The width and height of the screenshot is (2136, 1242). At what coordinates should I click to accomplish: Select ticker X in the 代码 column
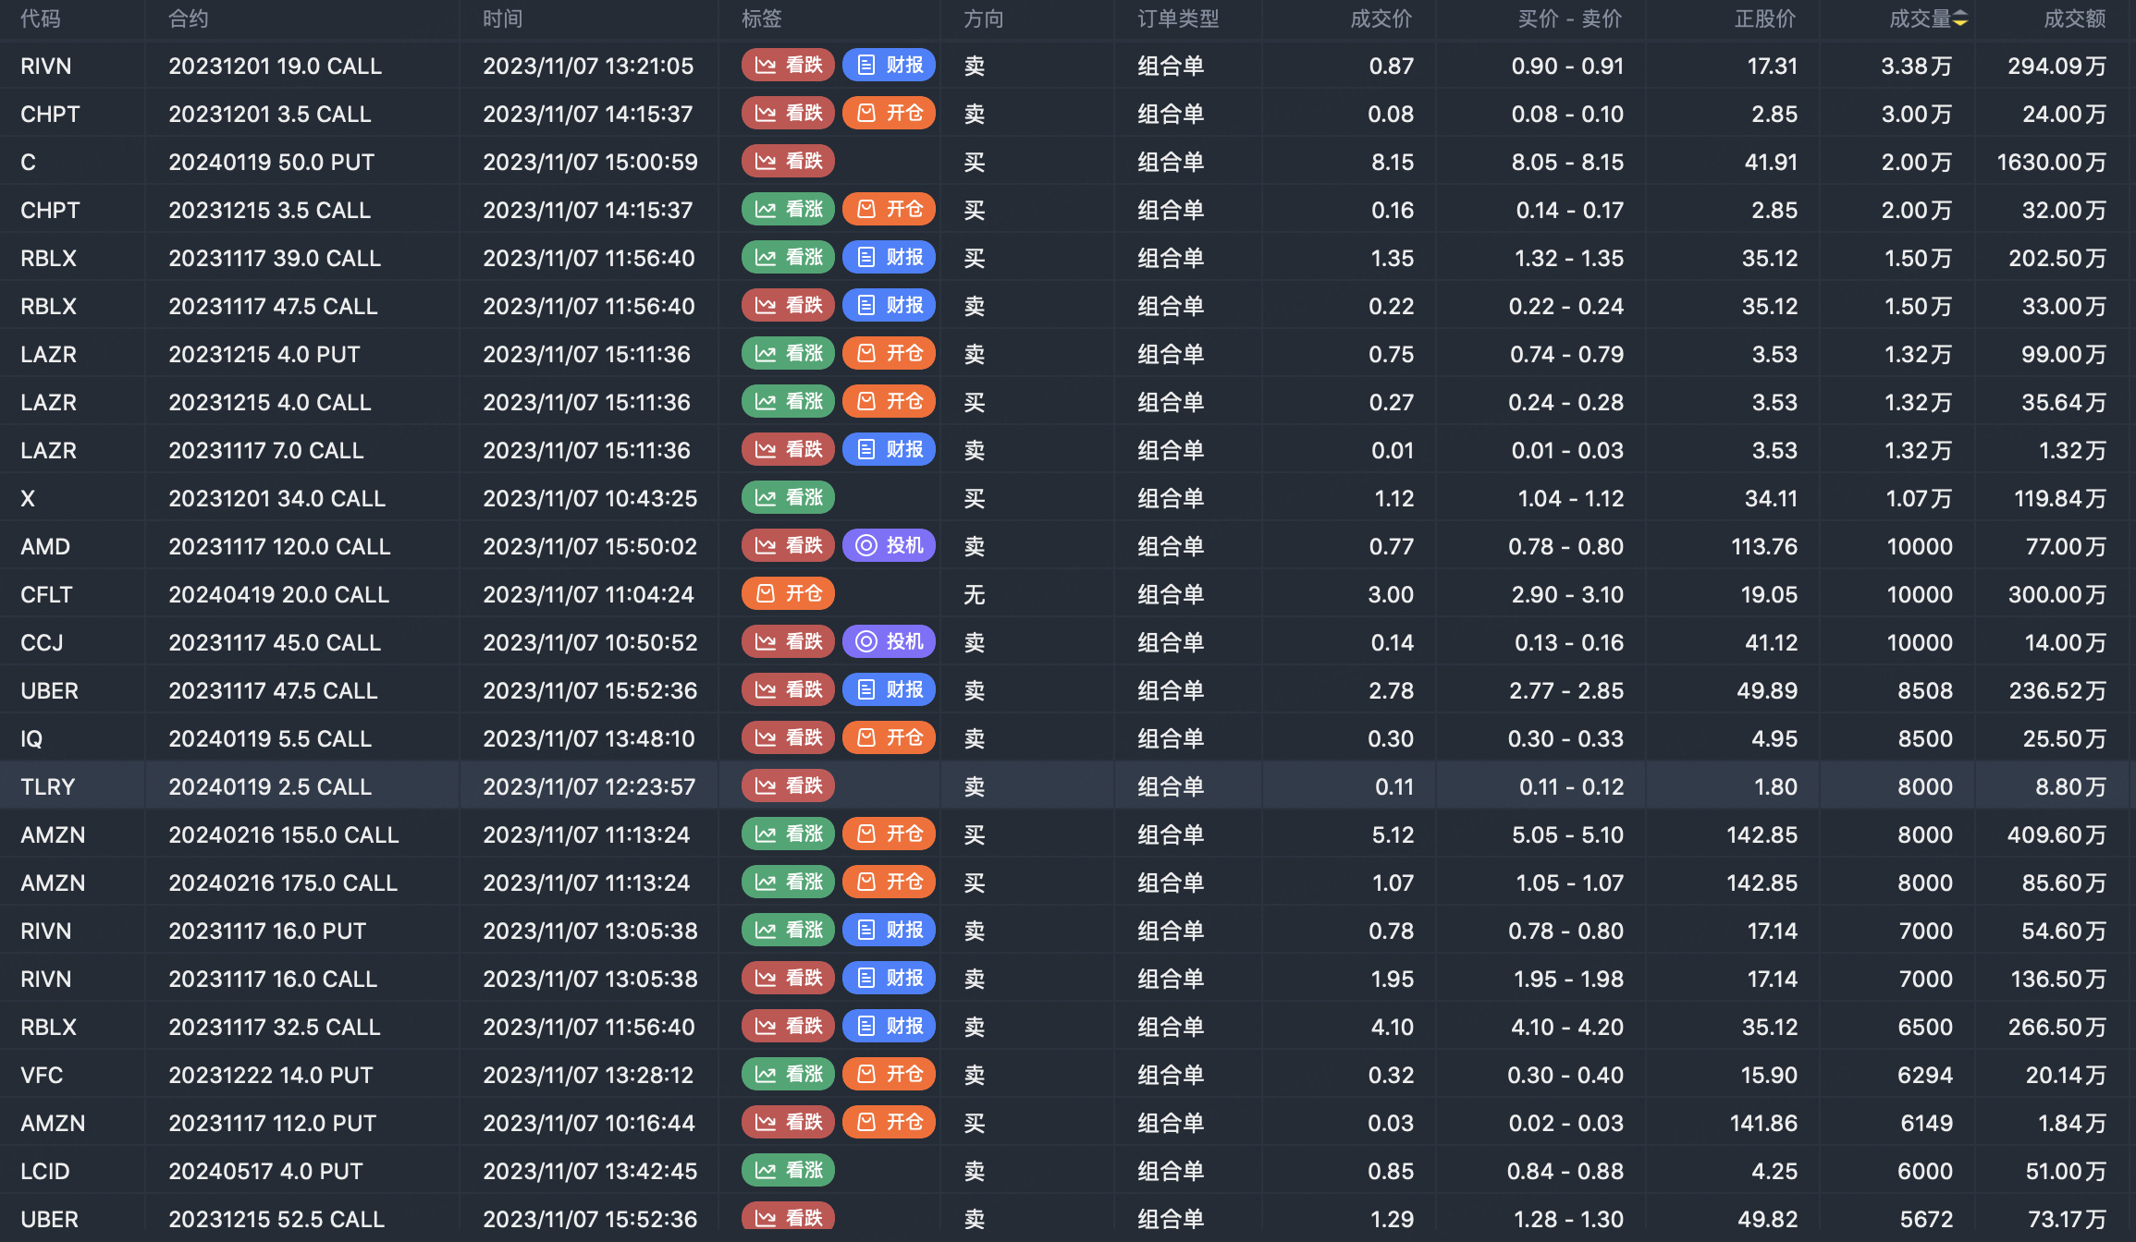click(28, 499)
